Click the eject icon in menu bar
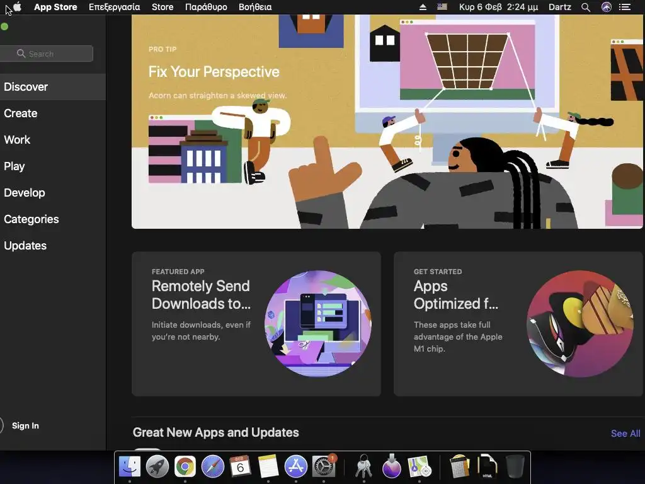Viewport: 645px width, 484px height. (x=423, y=7)
